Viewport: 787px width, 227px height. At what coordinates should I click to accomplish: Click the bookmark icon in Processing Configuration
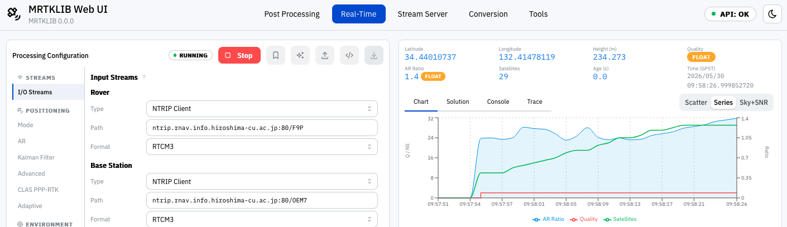coord(276,55)
